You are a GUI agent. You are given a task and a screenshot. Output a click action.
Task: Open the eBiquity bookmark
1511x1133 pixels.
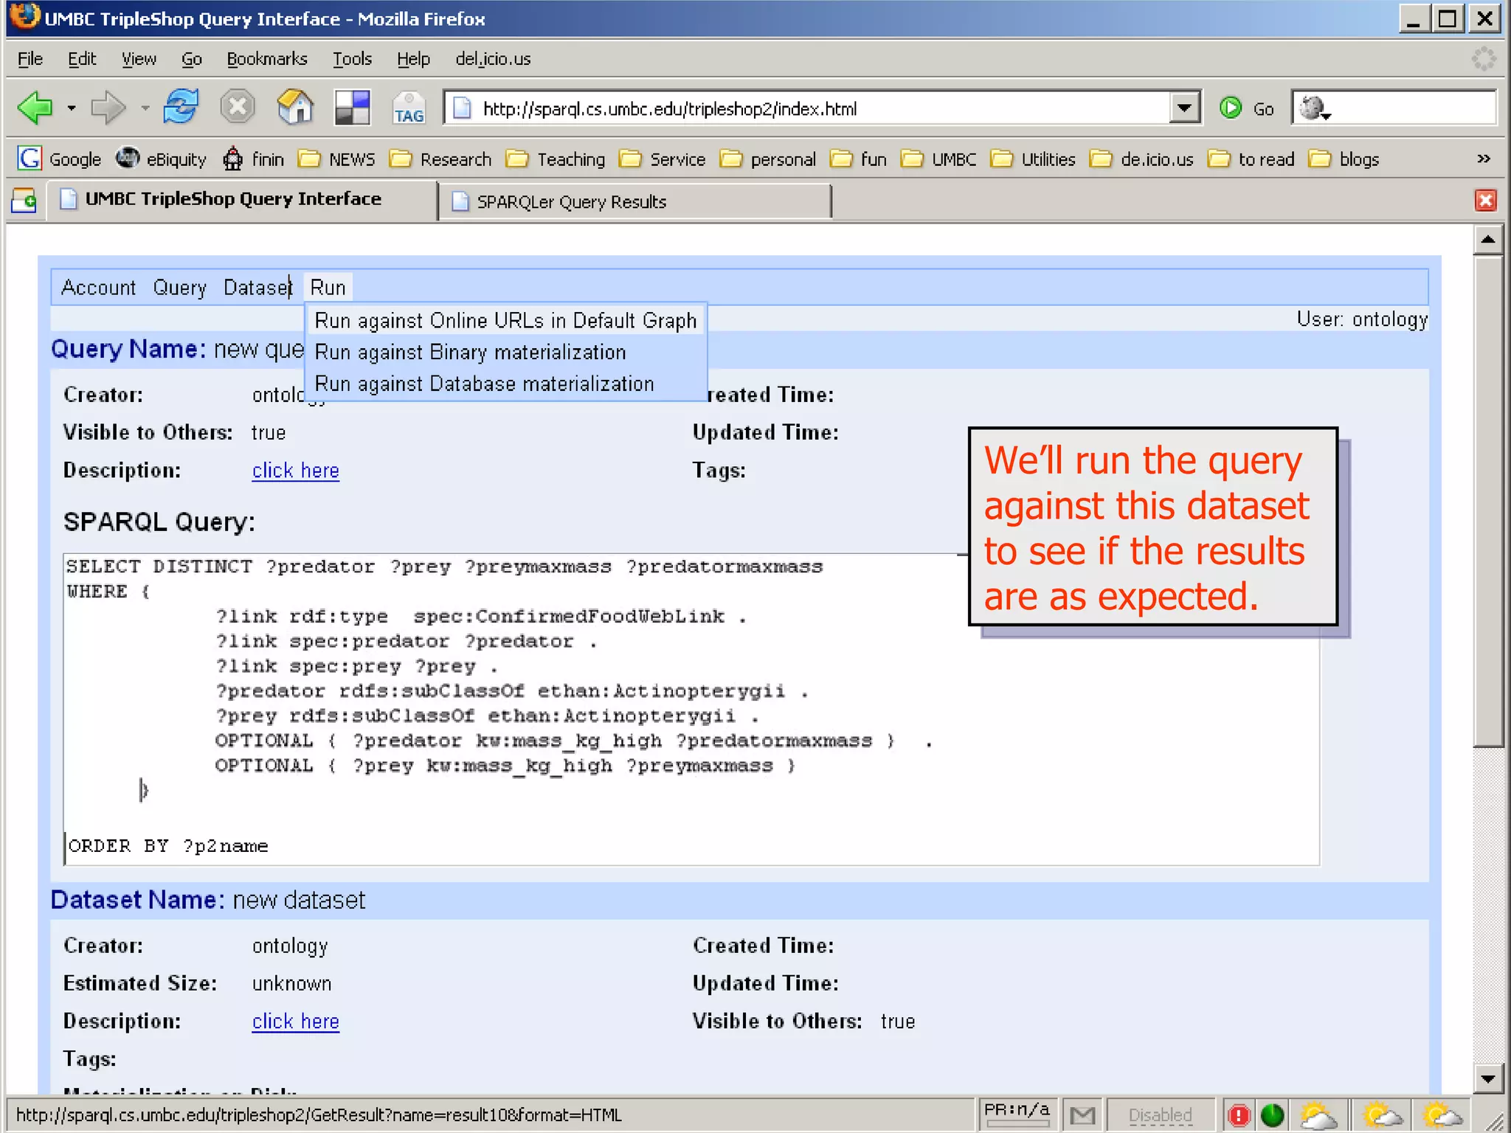click(161, 159)
